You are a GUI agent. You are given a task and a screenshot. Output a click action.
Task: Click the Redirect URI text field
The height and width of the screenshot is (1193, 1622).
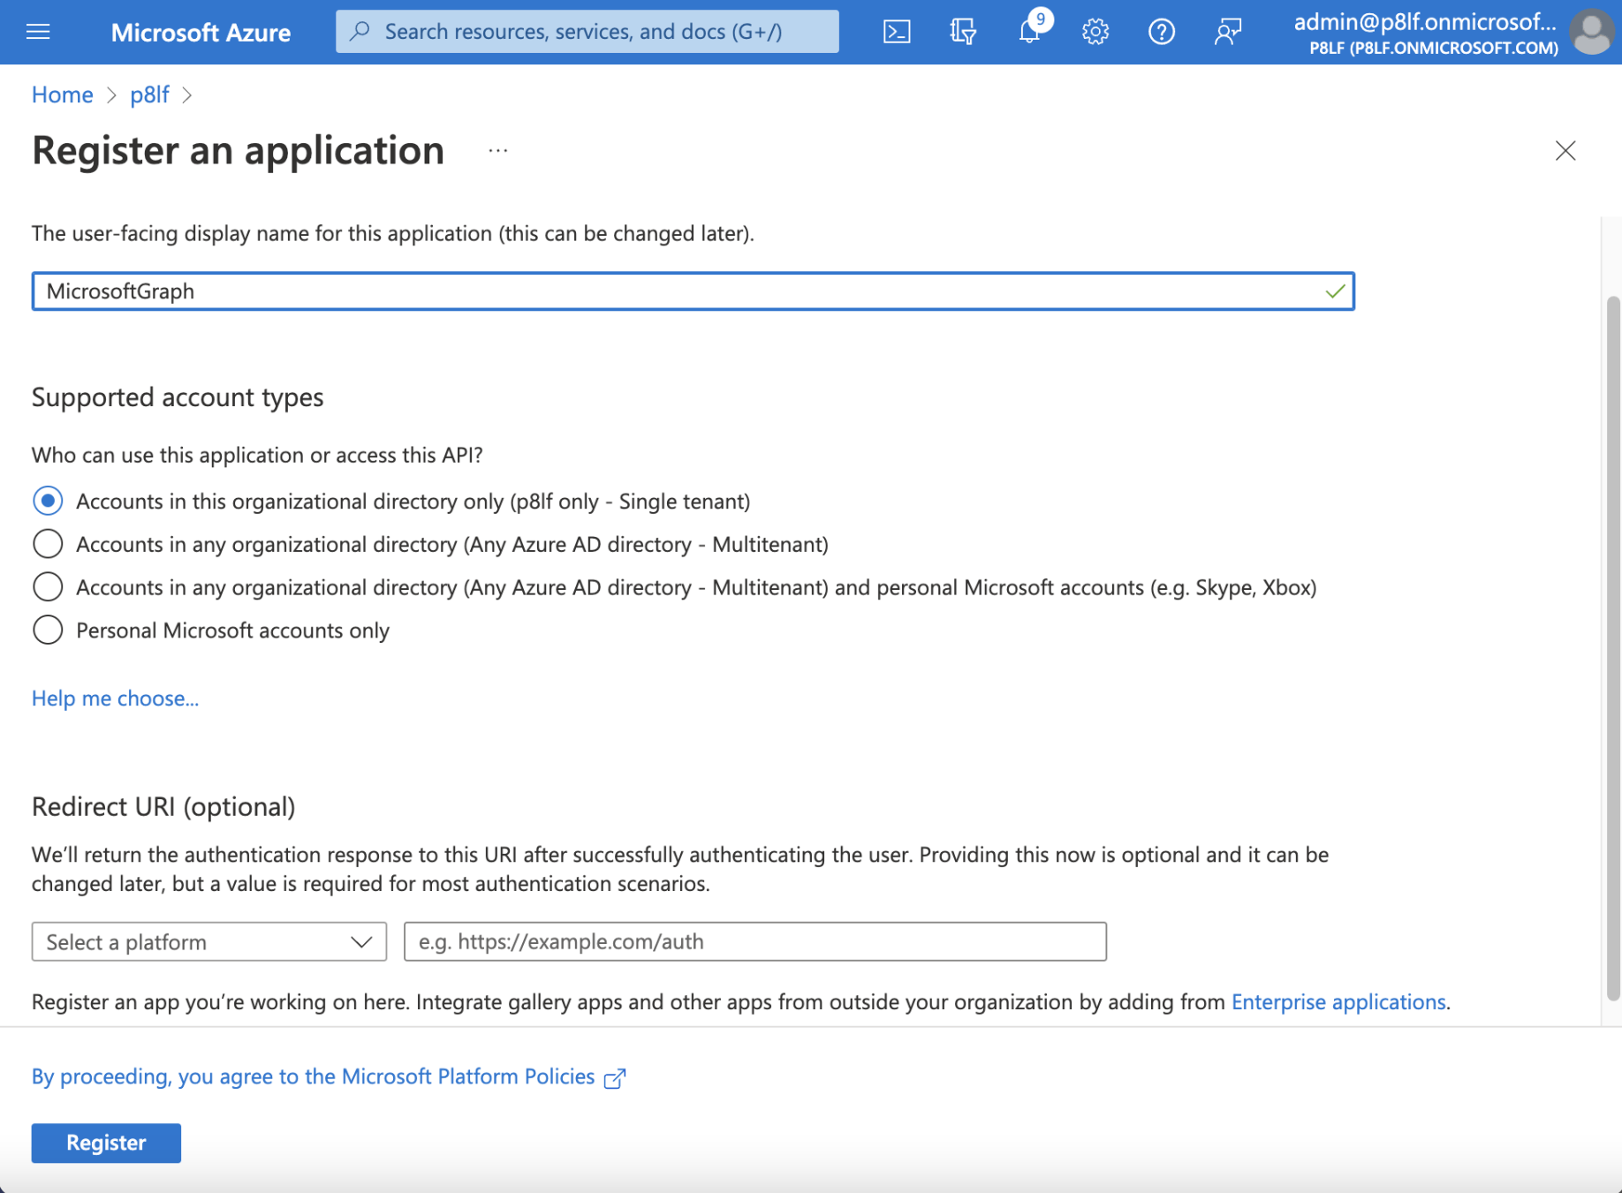(754, 941)
